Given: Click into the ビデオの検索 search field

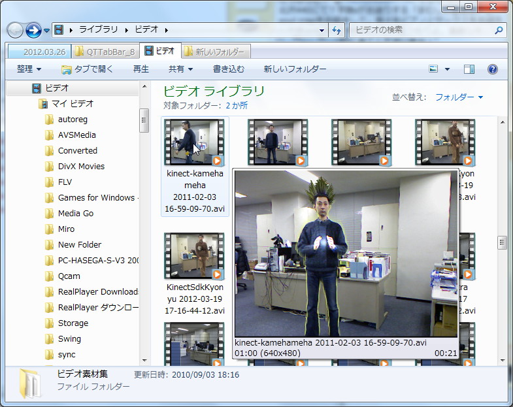Looking at the screenshot, I should tap(422, 31).
